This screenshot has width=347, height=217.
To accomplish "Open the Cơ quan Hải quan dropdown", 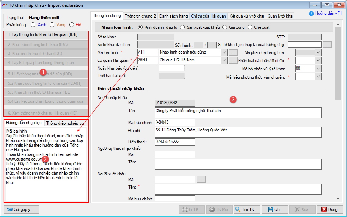I will coord(224,60).
